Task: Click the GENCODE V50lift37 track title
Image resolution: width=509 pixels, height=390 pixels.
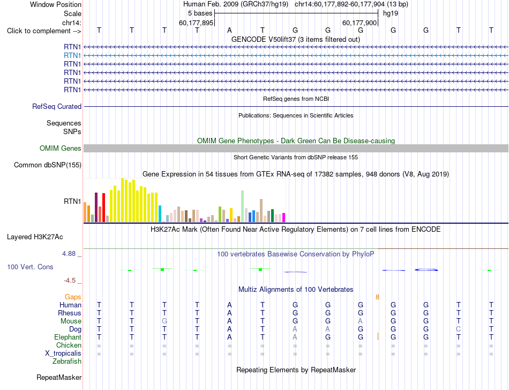Action: [296, 39]
